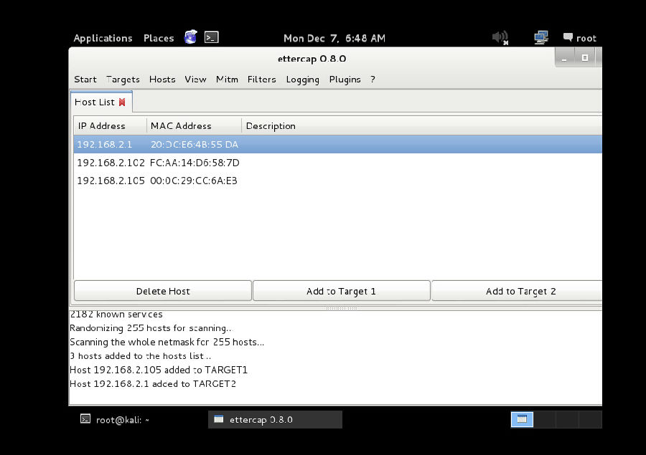Image resolution: width=646 pixels, height=455 pixels.
Task: Open the ? help menu
Action: click(373, 80)
